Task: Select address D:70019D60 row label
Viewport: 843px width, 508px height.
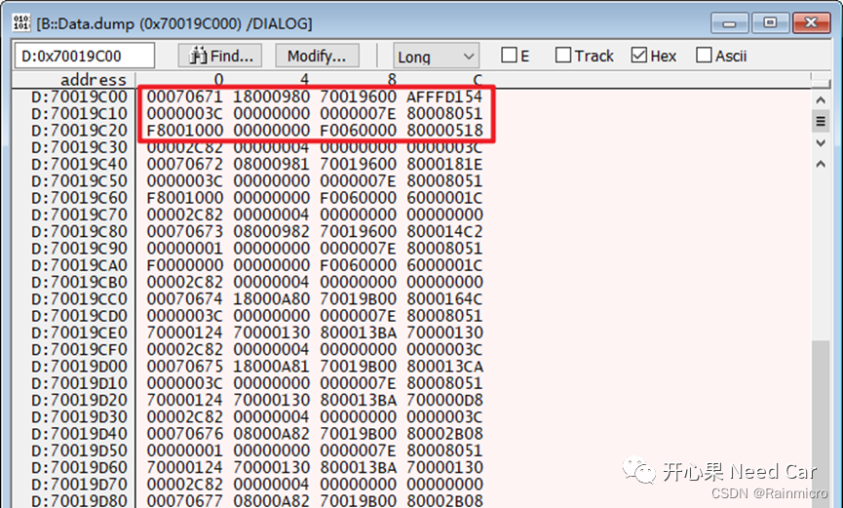Action: click(x=79, y=468)
